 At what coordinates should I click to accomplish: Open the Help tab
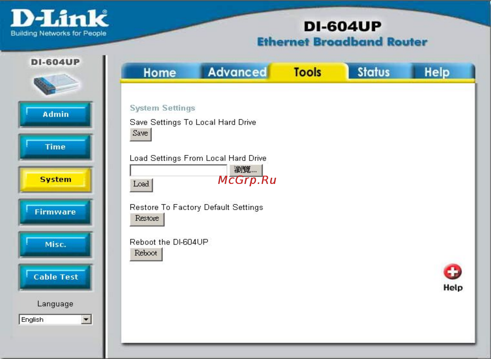(437, 72)
